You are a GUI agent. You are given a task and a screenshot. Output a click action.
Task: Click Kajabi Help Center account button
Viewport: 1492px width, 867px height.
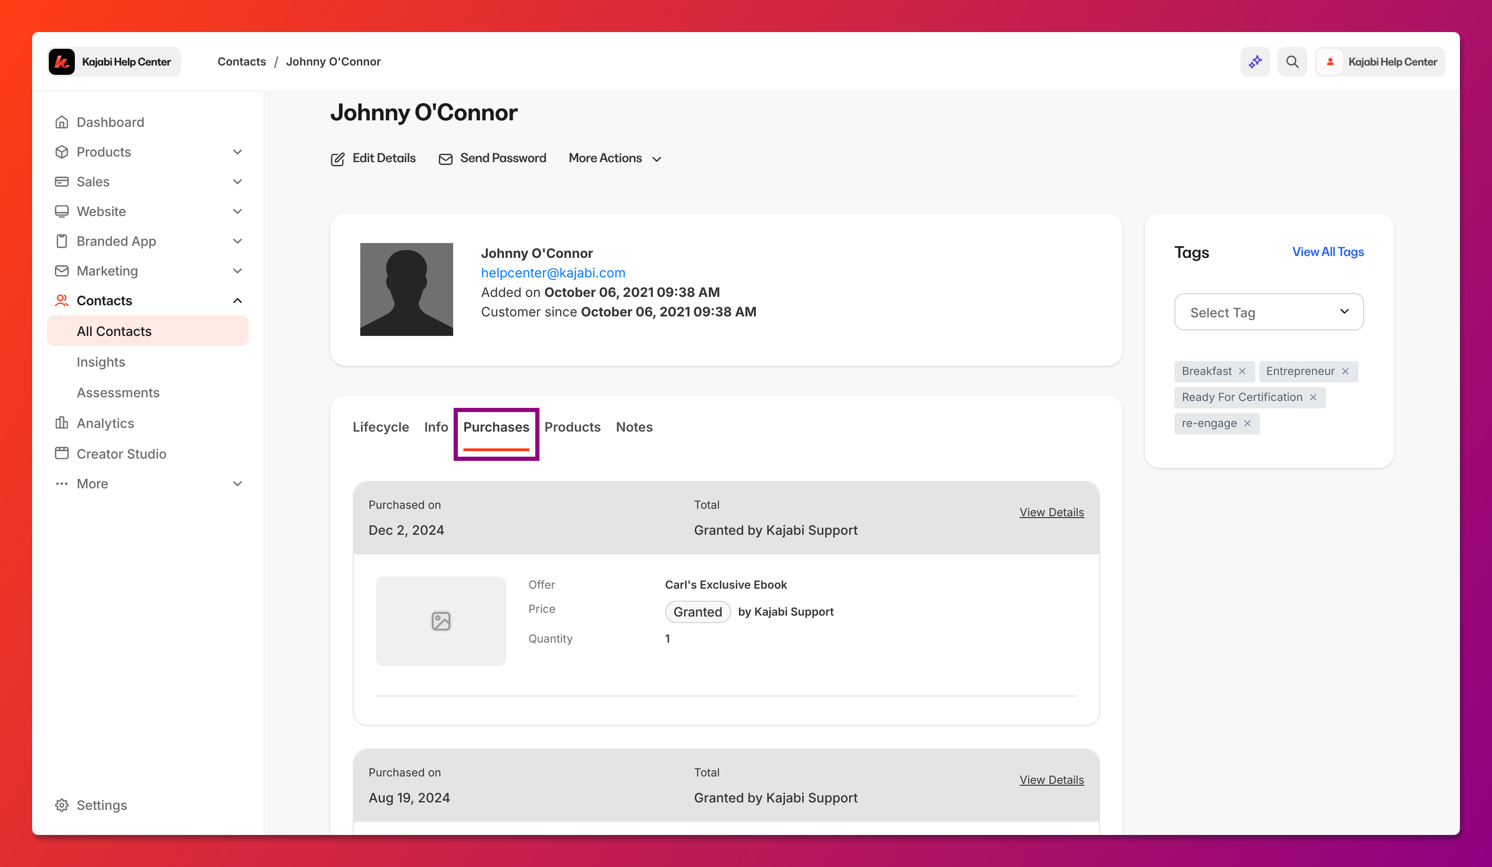[1380, 61]
